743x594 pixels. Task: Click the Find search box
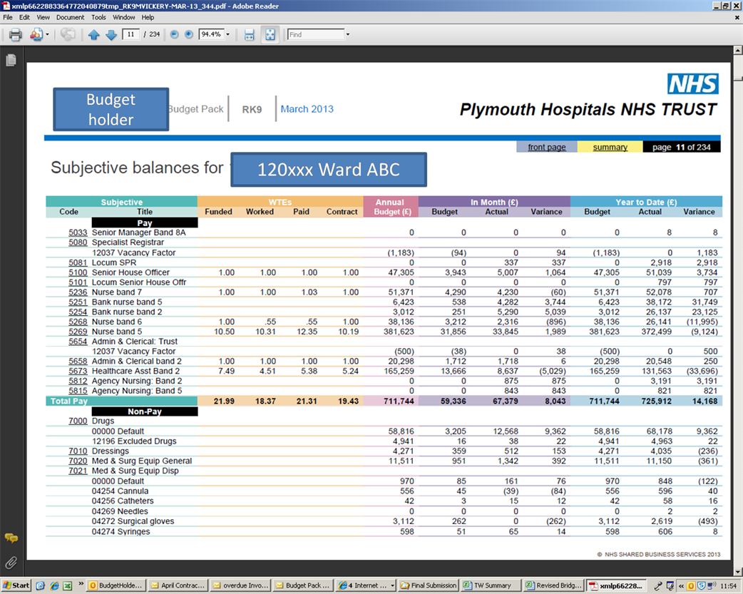click(316, 35)
